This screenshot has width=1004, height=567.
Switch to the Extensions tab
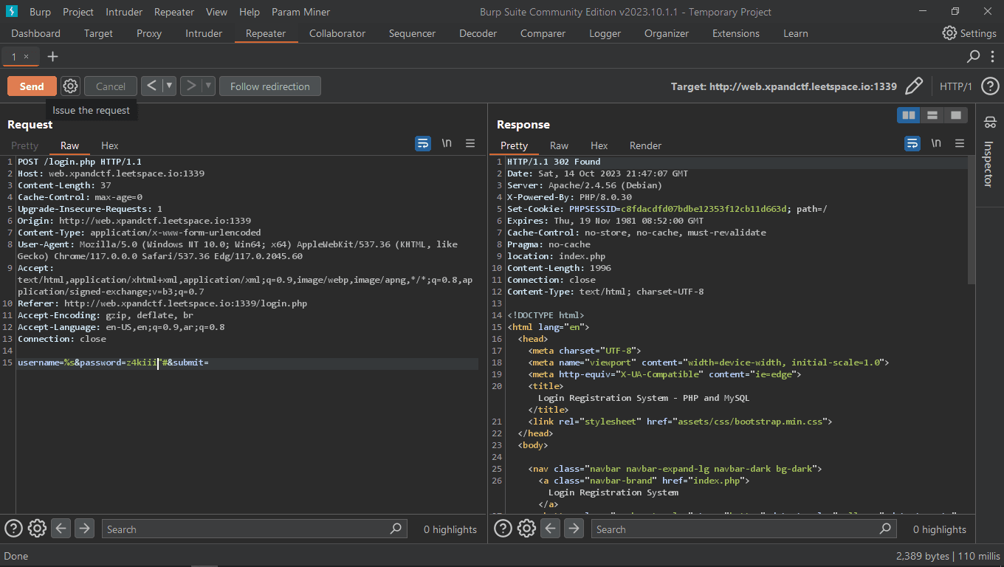tap(736, 33)
